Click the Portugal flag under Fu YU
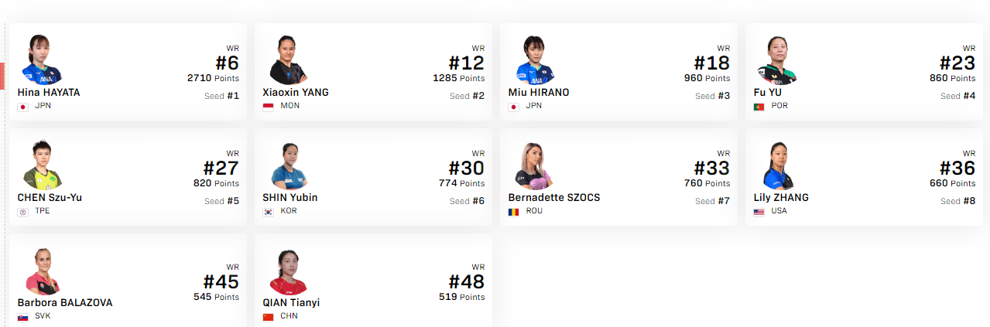The image size is (990, 327). (x=759, y=107)
